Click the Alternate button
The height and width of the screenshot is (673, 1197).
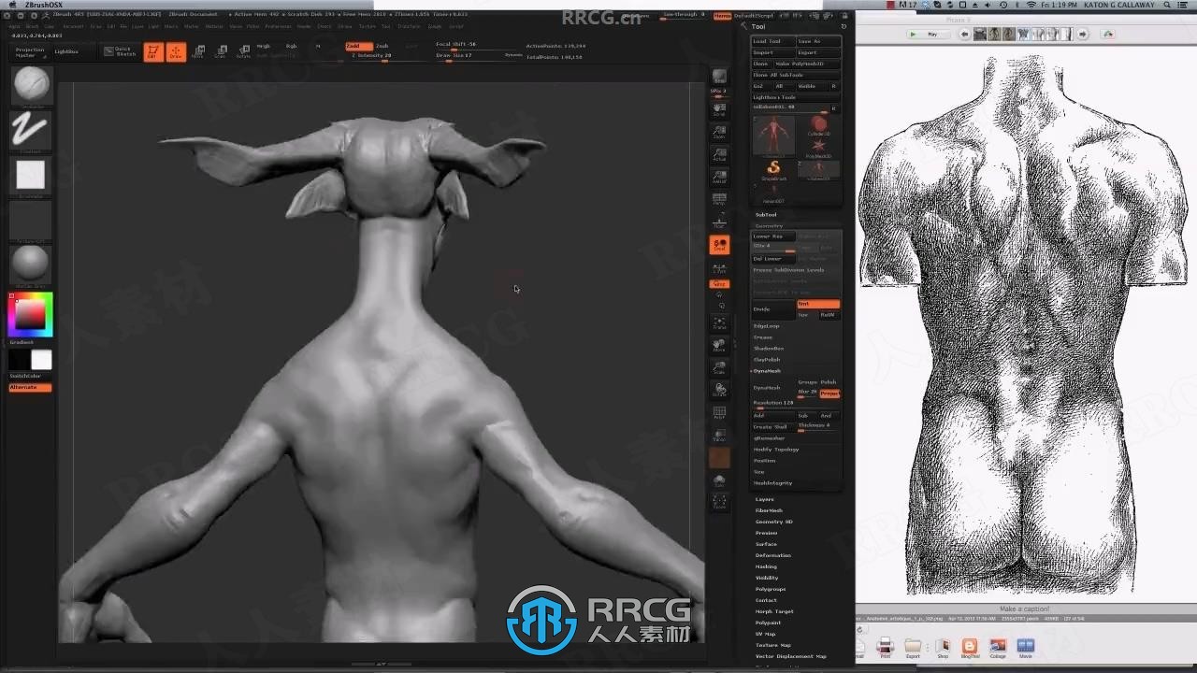point(30,387)
